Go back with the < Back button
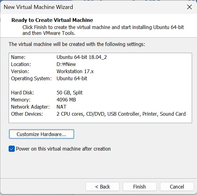The width and height of the screenshot is (197, 195). pos(103,187)
